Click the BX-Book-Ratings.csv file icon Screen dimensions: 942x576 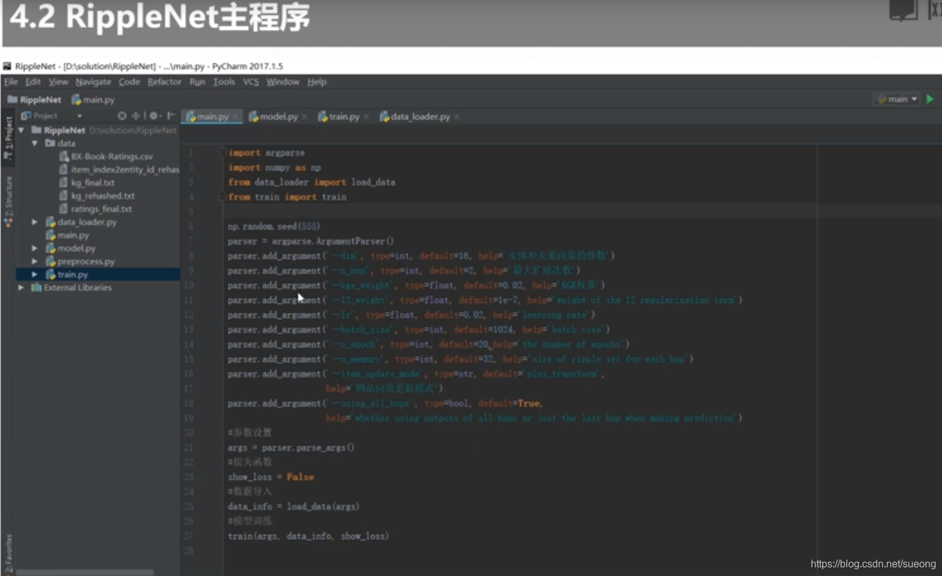tap(63, 156)
